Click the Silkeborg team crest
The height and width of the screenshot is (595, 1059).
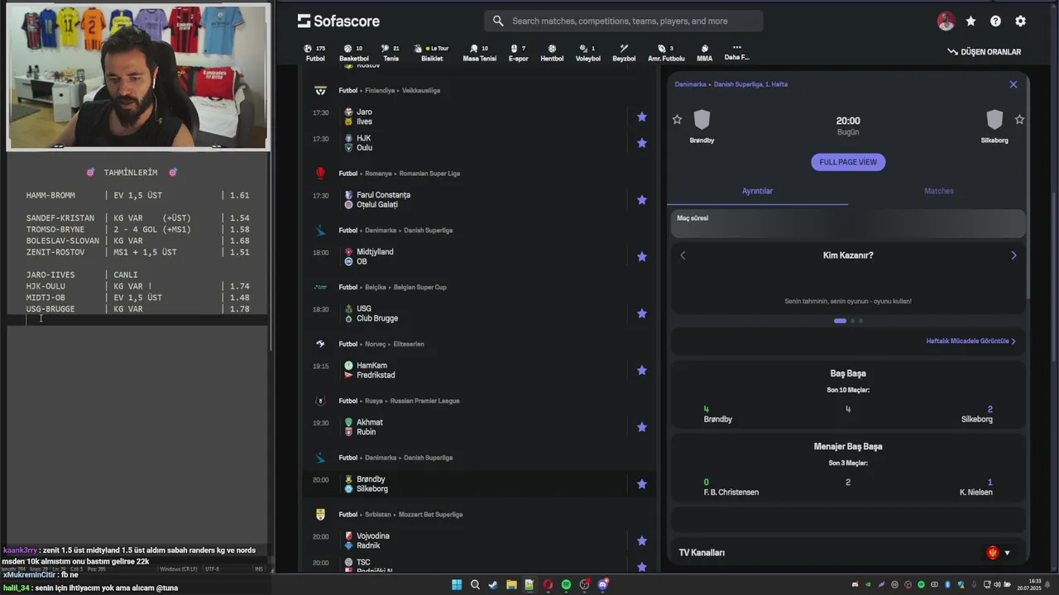994,121
